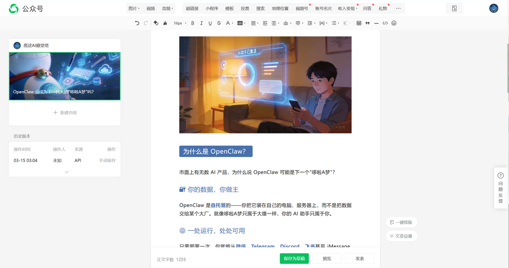Click the 问答 menu item
509x268 pixels.
coord(367,8)
